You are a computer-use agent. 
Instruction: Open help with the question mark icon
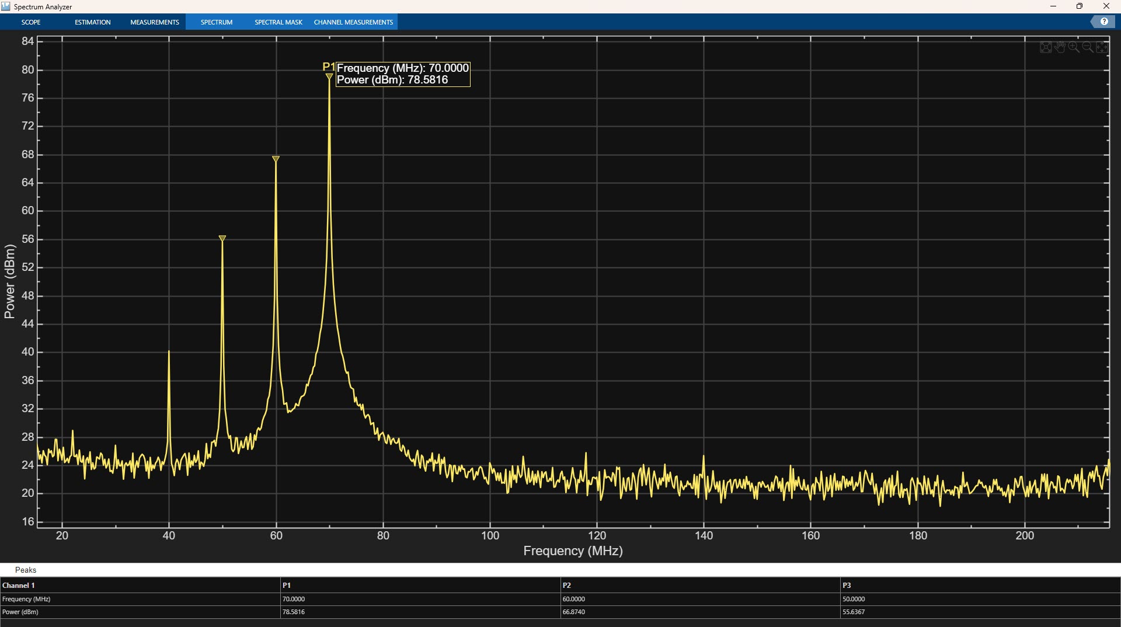[x=1103, y=22]
